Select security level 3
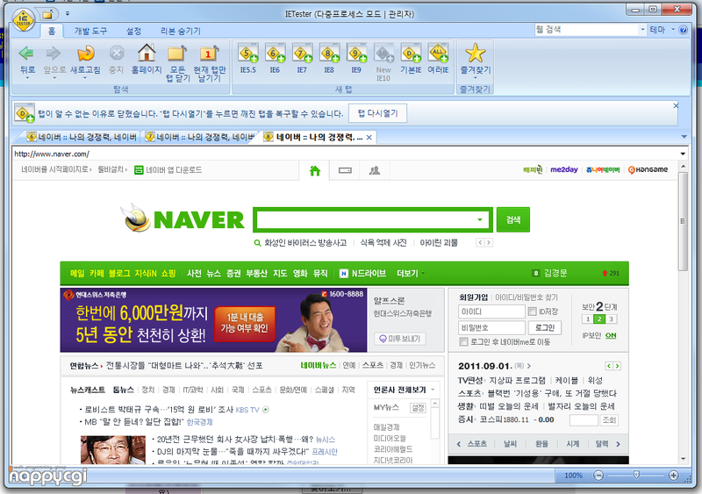Image resolution: width=702 pixels, height=494 pixels. coord(610,319)
